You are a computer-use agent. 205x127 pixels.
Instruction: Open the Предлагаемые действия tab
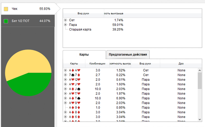click(128, 55)
